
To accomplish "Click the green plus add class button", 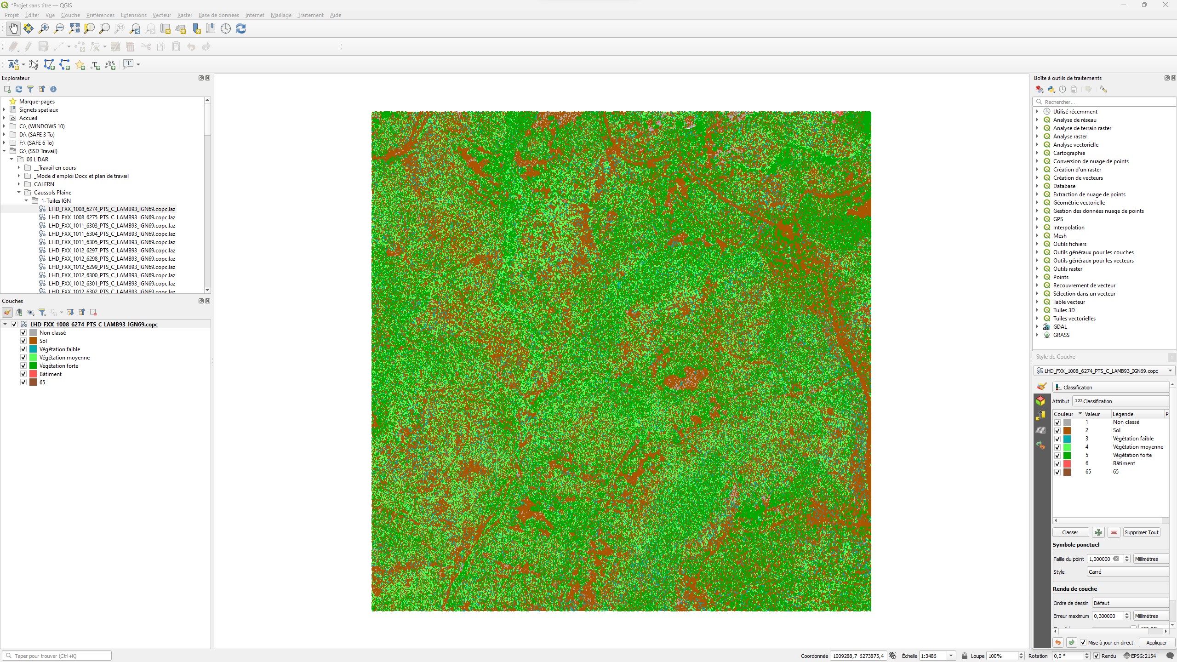I will tap(1098, 532).
